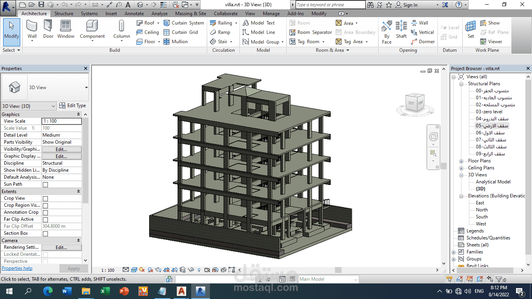Viewport: 532px width, 299px height.
Task: Expand the Model Group dropdown
Action: [x=282, y=42]
